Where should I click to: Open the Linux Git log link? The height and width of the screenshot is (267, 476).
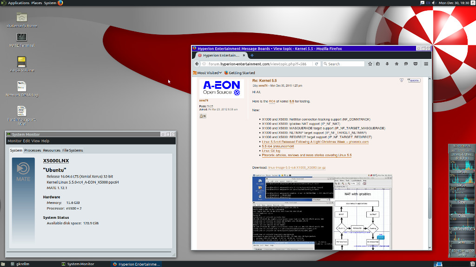coord(271,151)
